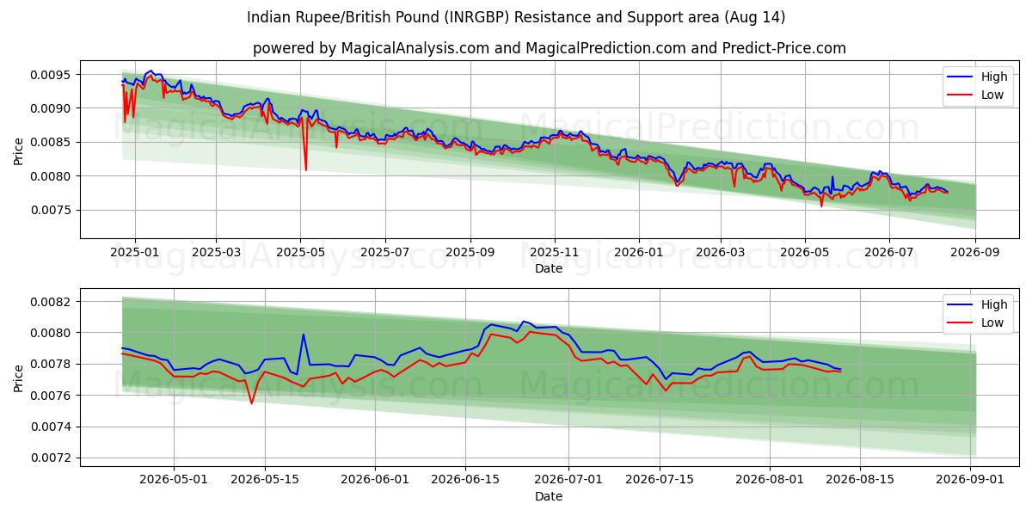The image size is (1032, 516).
Task: Click the bottom chart 'Price' axis label
Action: point(19,377)
